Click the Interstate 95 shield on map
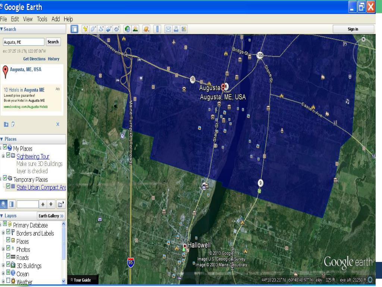The width and height of the screenshot is (382, 287). [131, 262]
